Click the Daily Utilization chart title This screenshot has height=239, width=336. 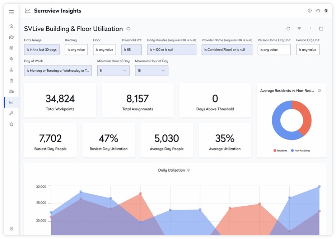pyautogui.click(x=172, y=170)
